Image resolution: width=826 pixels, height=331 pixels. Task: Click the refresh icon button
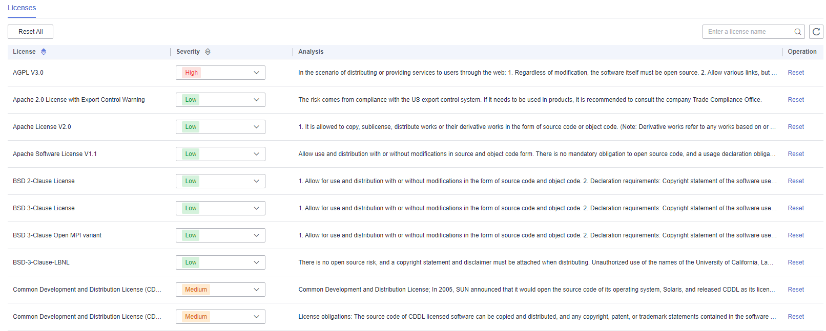point(816,32)
